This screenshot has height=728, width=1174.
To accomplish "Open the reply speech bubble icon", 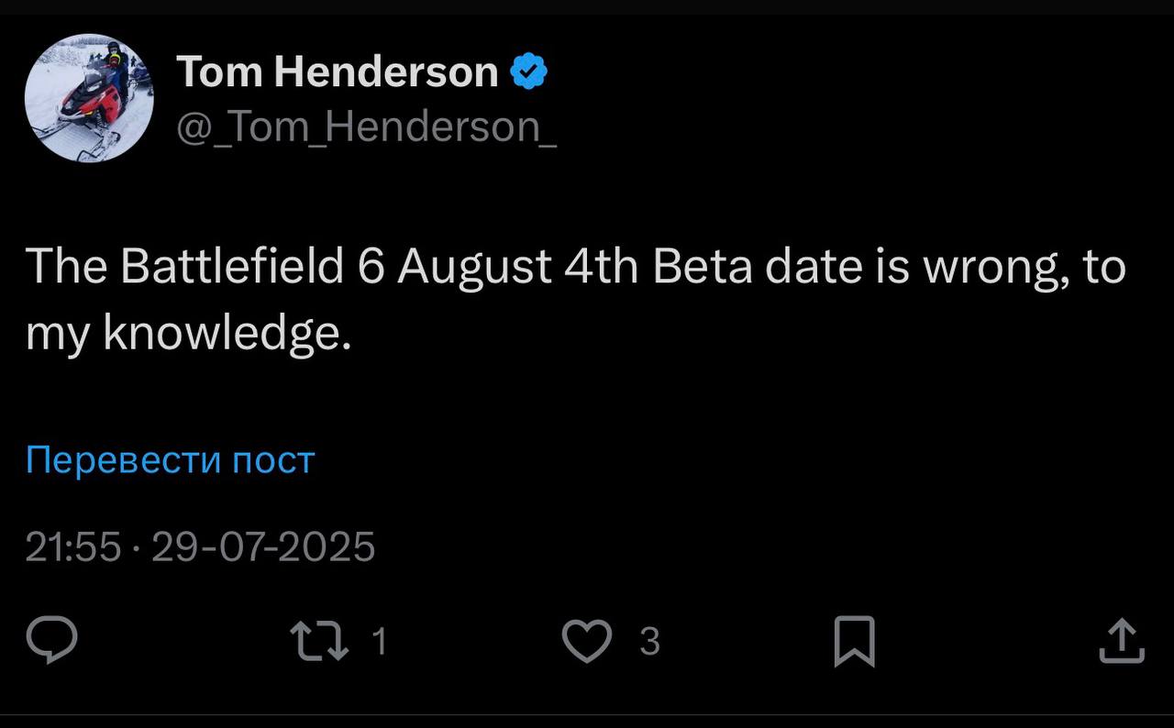I will click(x=51, y=640).
